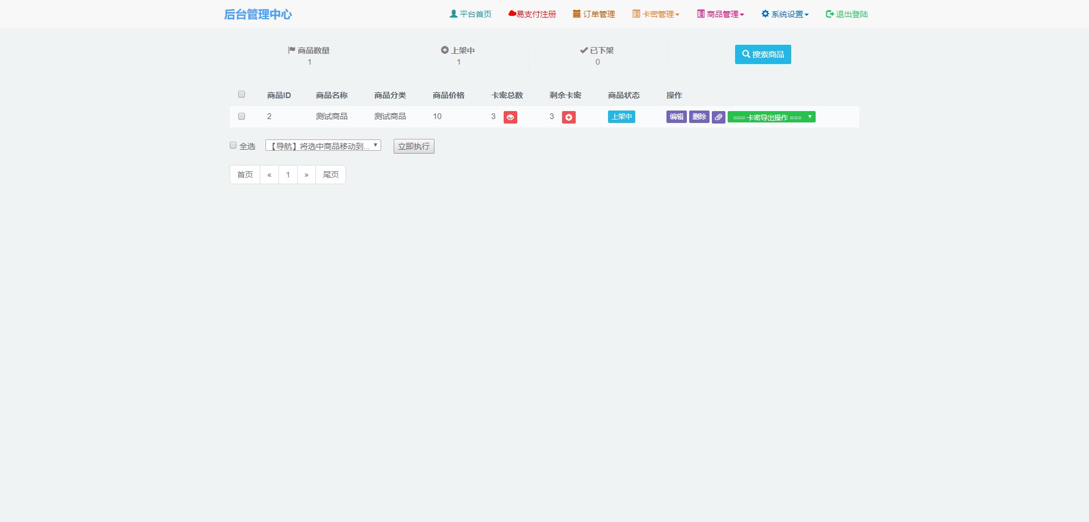Open 平台首页 from the navigation bar
The height and width of the screenshot is (522, 1089).
(470, 14)
